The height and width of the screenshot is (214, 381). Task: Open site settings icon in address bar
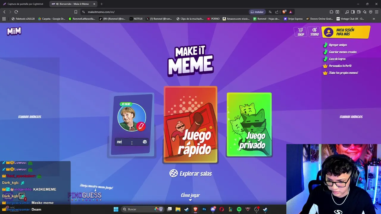pos(83,12)
